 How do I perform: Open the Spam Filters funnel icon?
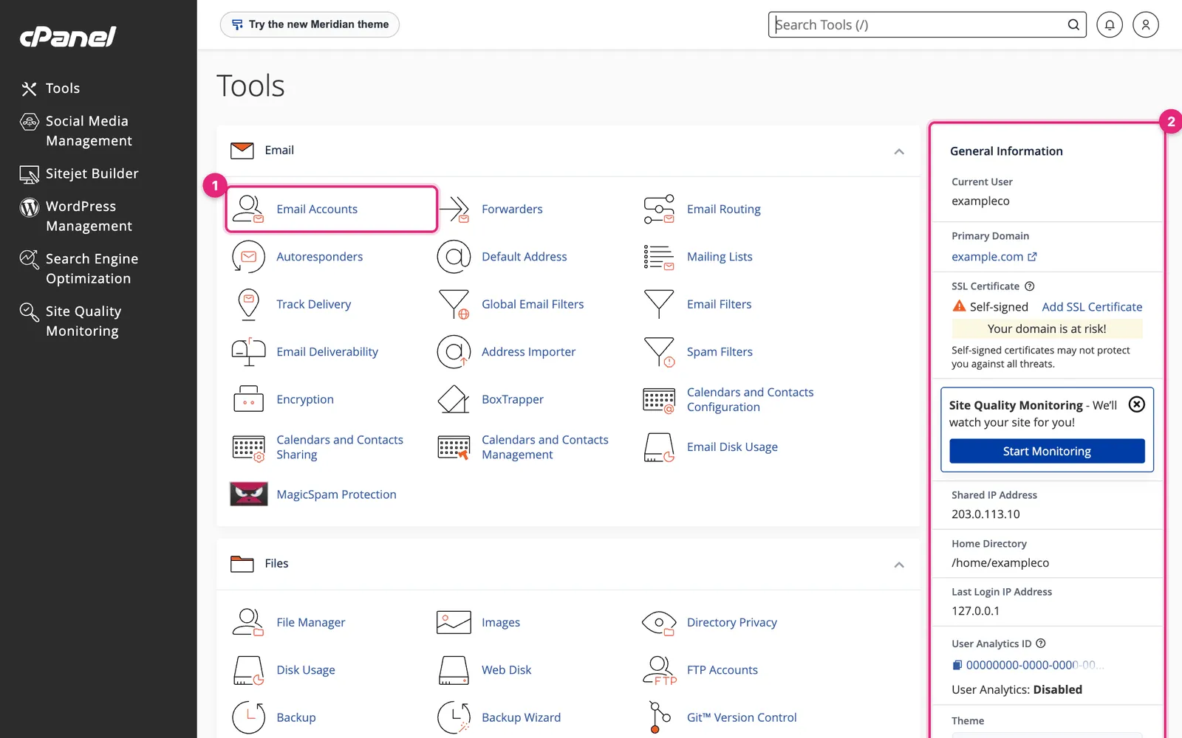coord(659,352)
